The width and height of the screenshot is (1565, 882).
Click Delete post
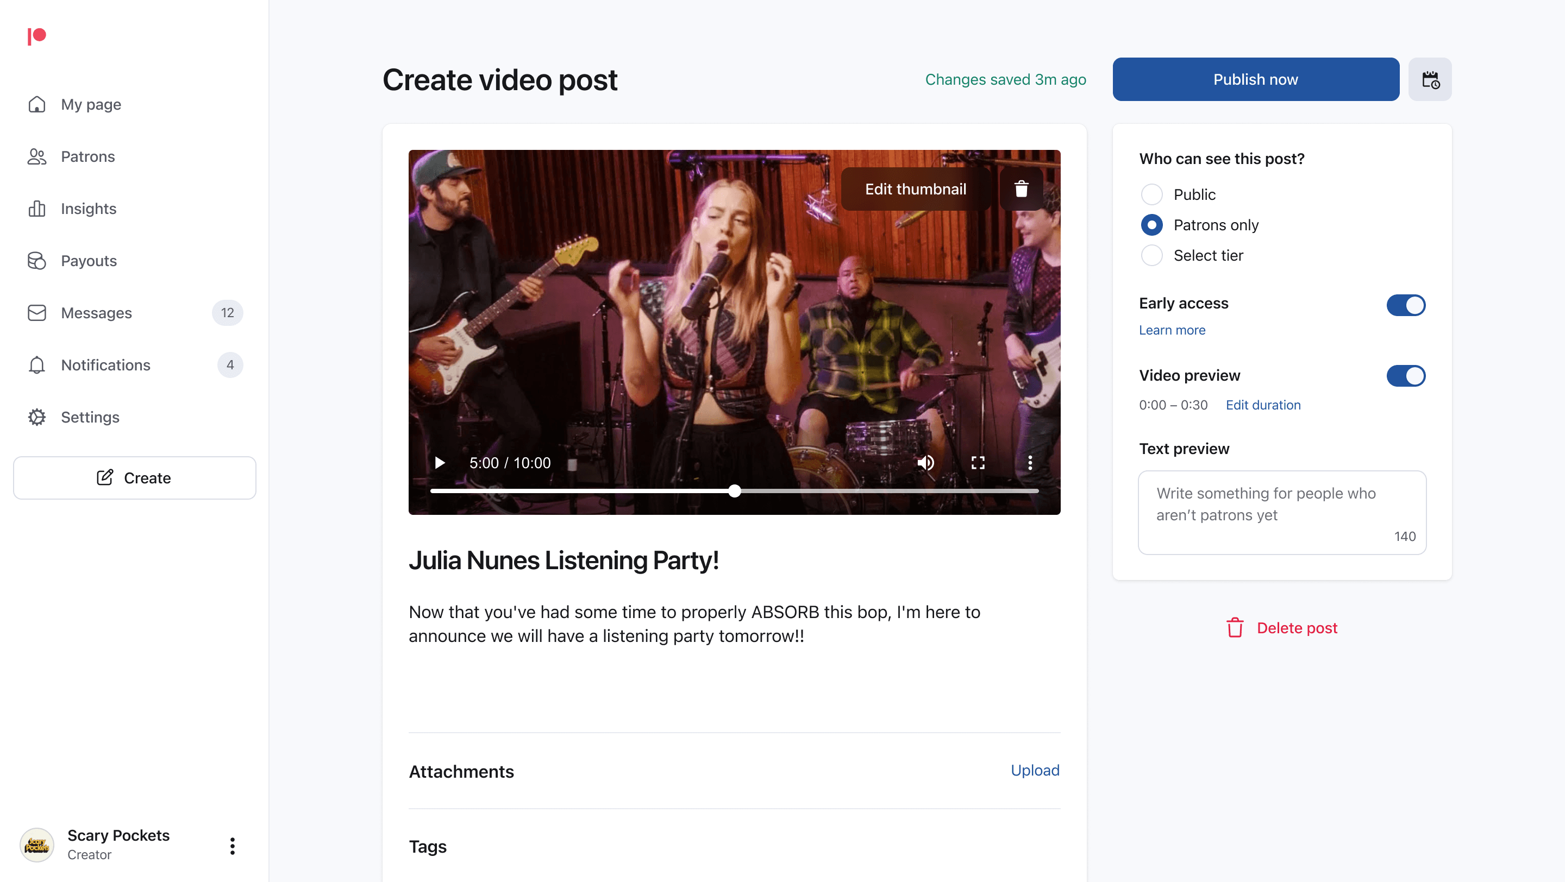coord(1282,628)
